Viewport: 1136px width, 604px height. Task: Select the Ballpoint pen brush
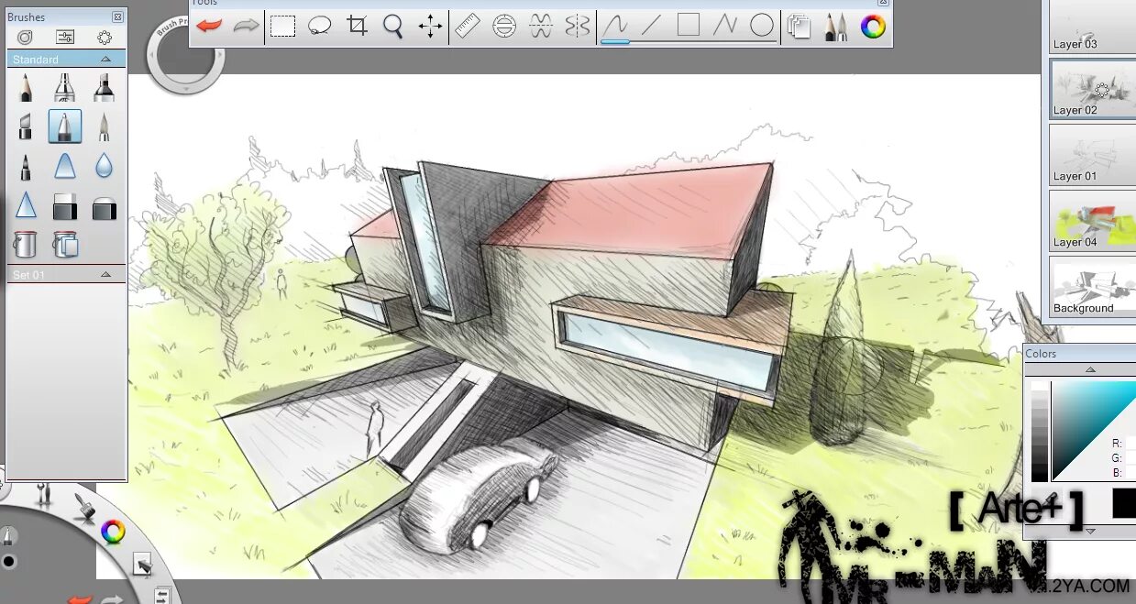click(x=64, y=126)
